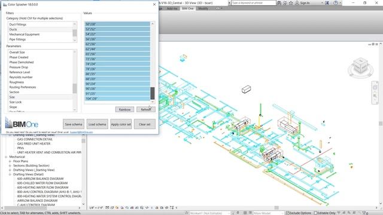Open the Visual Style view control icon

click(x=112, y=208)
